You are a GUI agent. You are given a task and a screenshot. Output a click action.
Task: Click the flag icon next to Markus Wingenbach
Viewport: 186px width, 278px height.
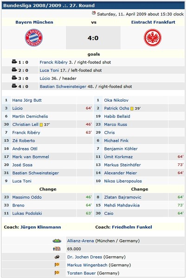point(57,265)
